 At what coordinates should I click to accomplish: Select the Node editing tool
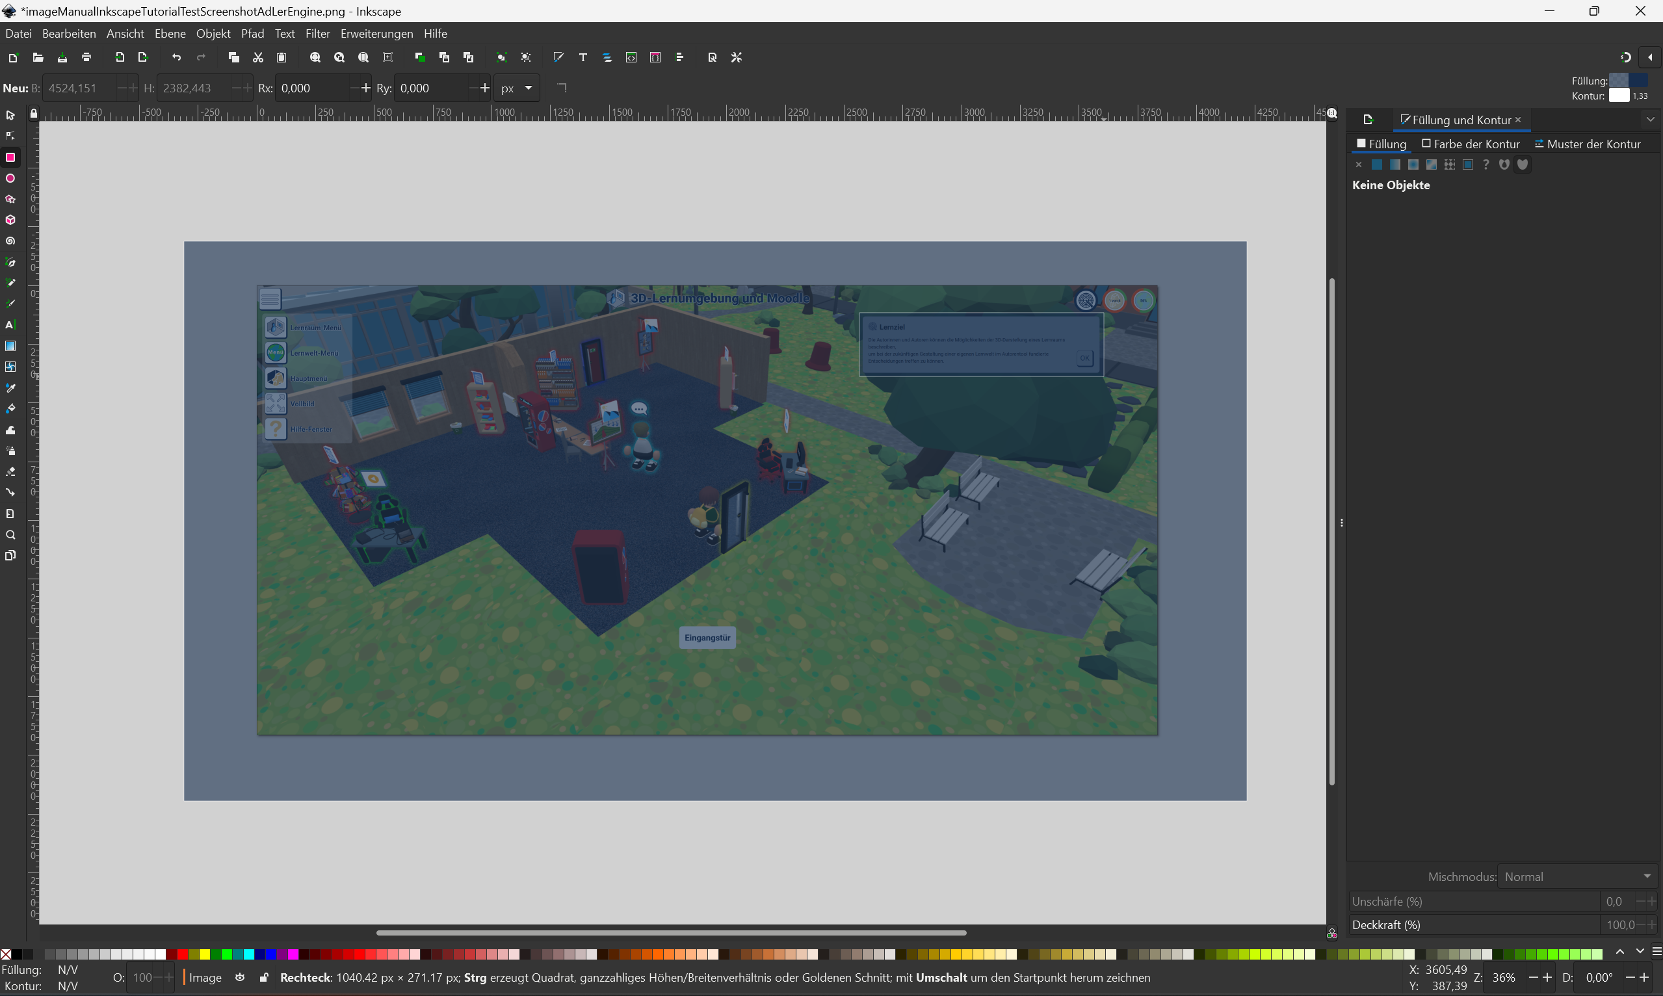10,137
